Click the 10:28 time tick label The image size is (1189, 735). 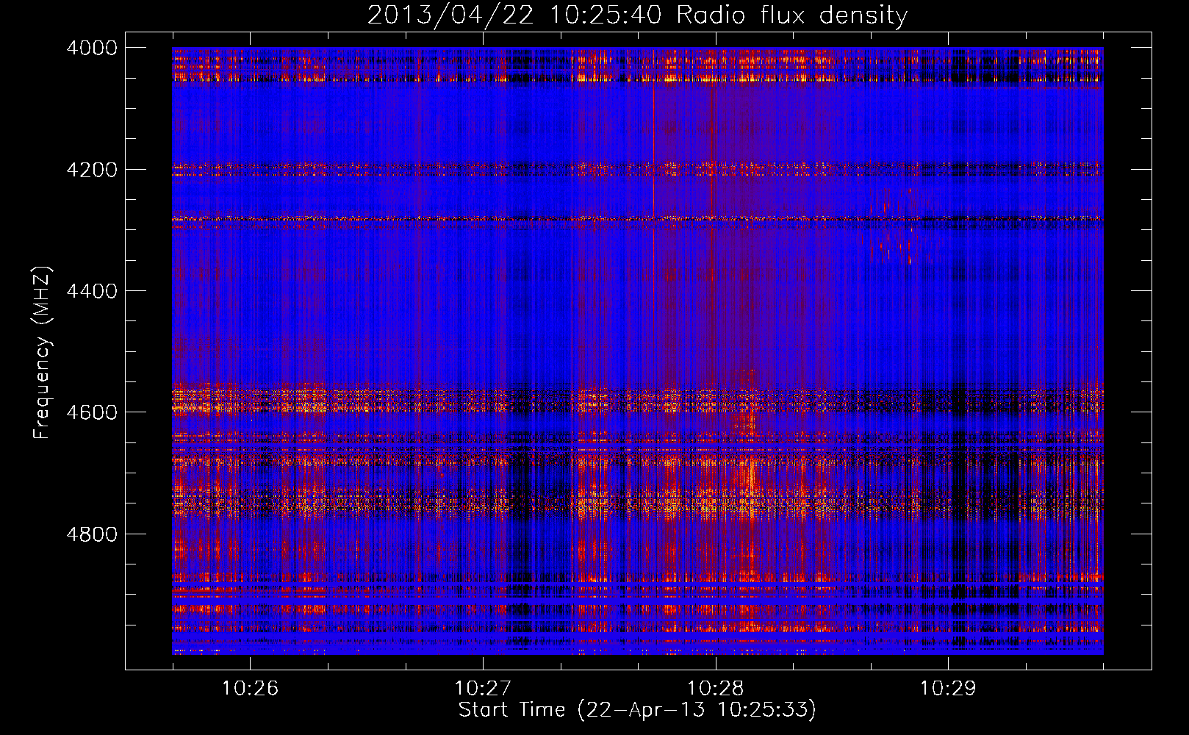pyautogui.click(x=716, y=689)
